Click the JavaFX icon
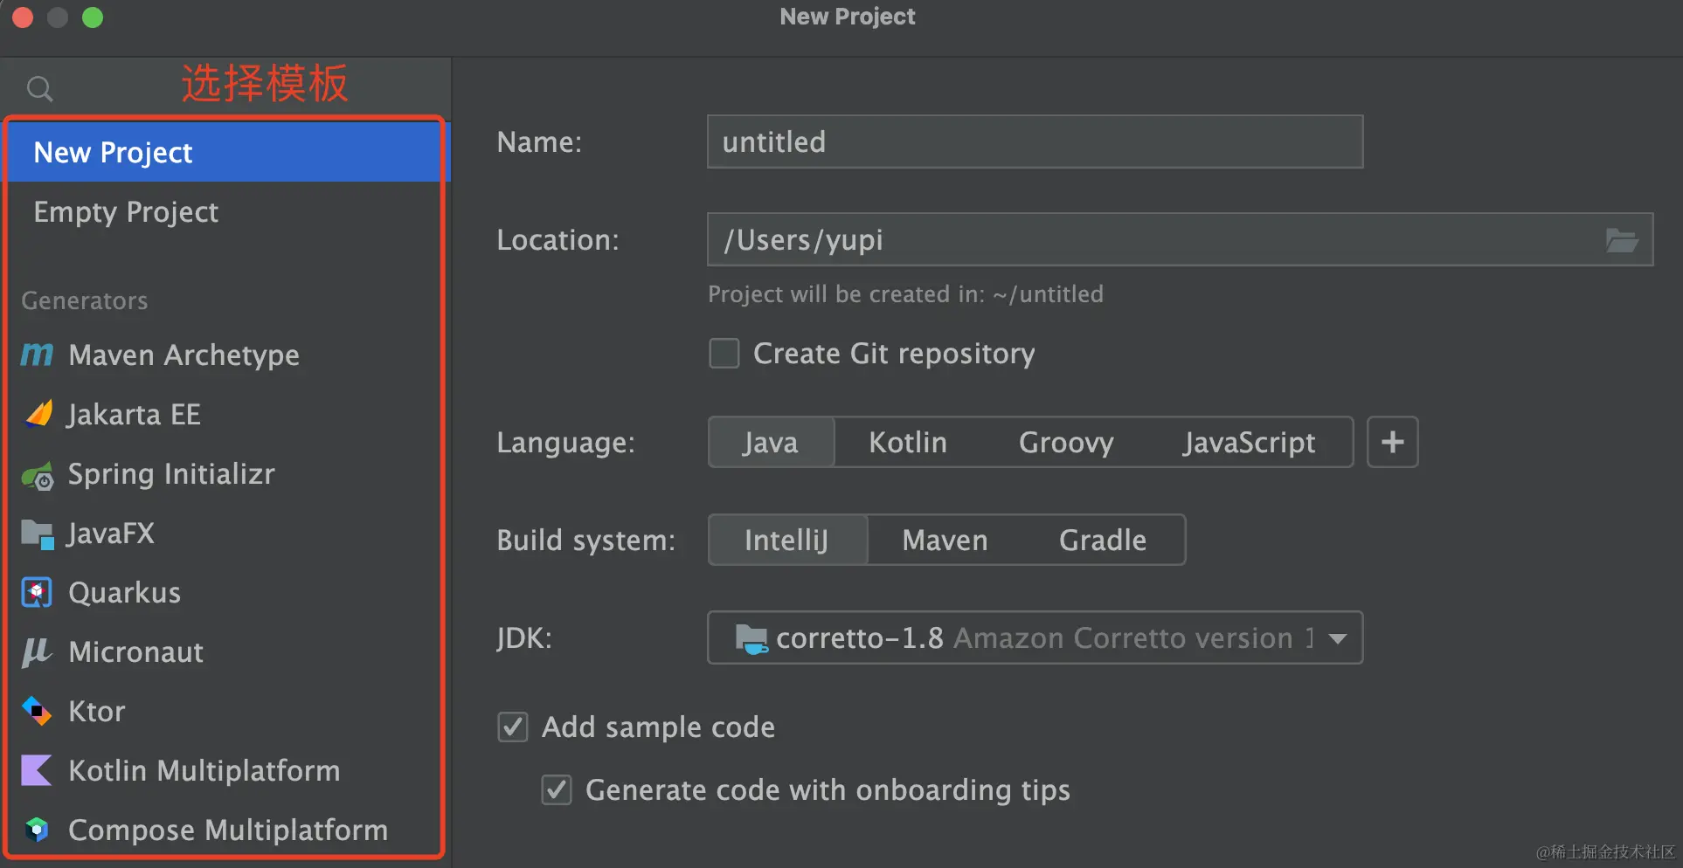 pyautogui.click(x=38, y=534)
